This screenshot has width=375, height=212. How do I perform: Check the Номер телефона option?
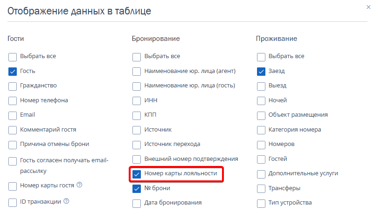(x=13, y=100)
